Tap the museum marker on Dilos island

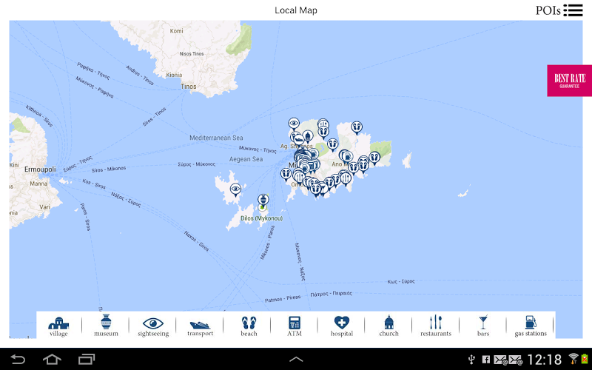[263, 200]
